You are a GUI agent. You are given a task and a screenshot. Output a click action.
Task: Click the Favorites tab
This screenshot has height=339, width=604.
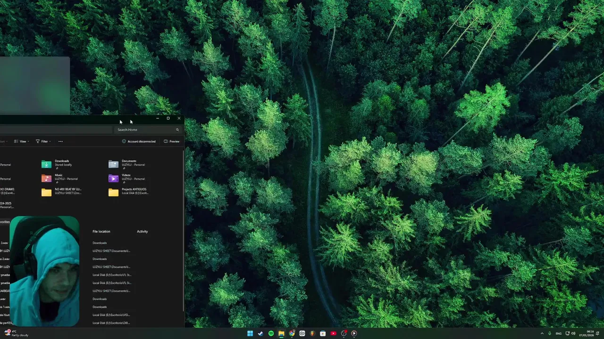[5, 222]
